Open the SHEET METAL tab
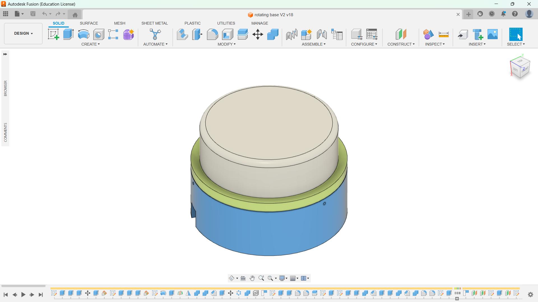Image resolution: width=538 pixels, height=302 pixels. pyautogui.click(x=154, y=23)
